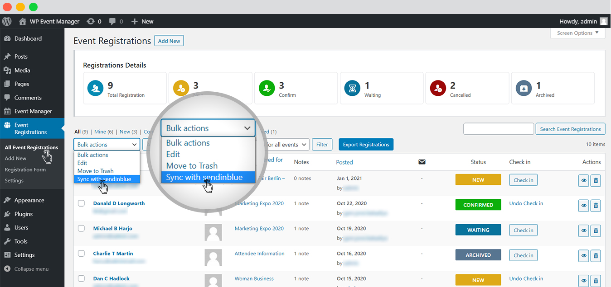This screenshot has width=611, height=287.
Task: Trash registration posted Jan 1, 2021
Action: tap(596, 181)
